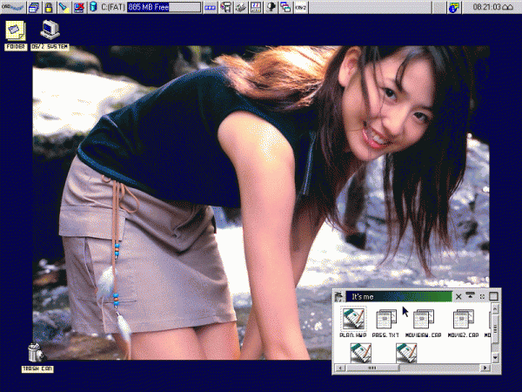Click the C:(FAT) drive label

[112, 7]
